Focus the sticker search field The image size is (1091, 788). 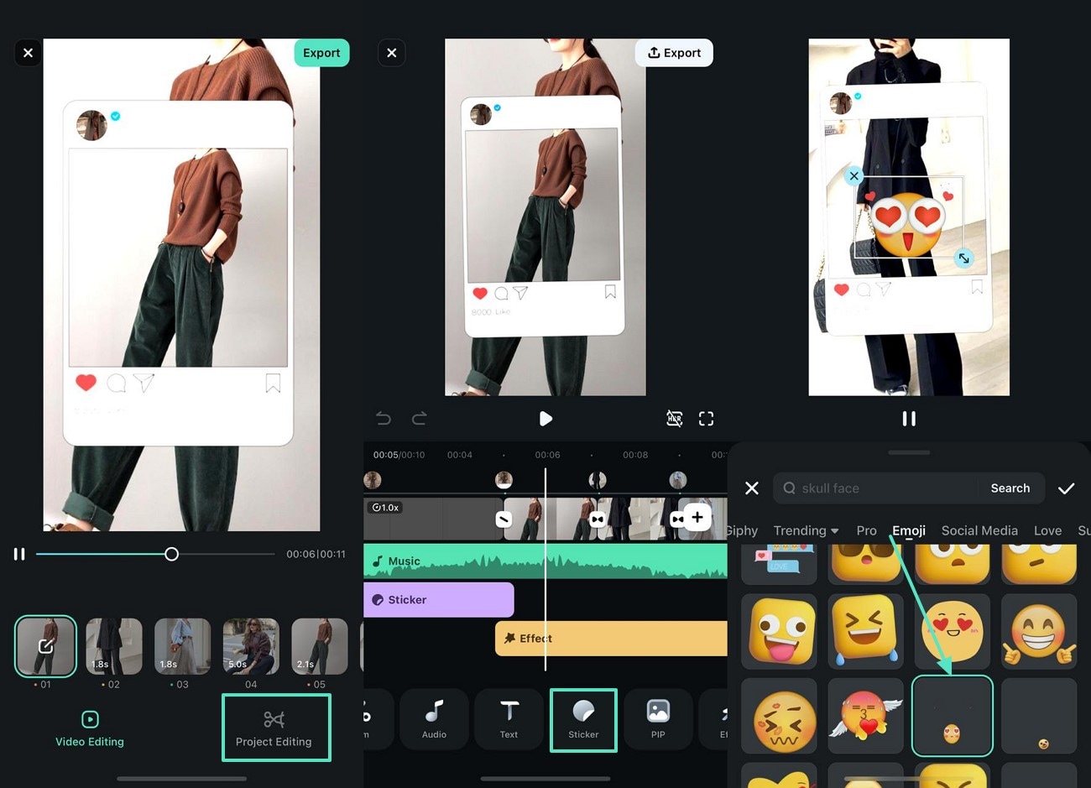tap(875, 488)
